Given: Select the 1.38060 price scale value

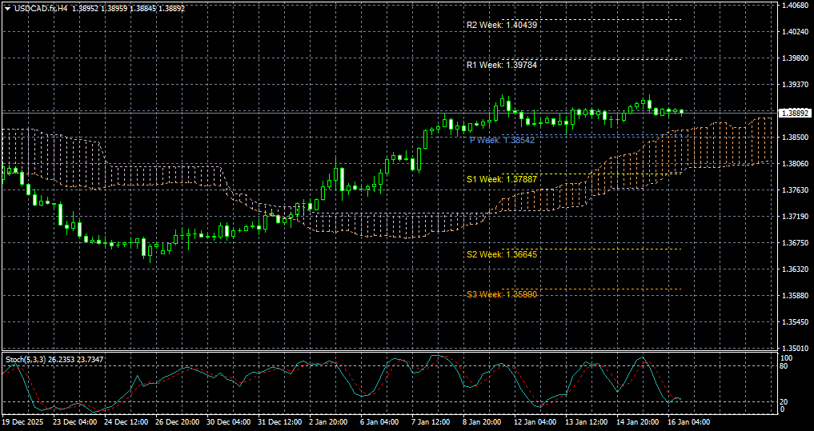Looking at the screenshot, I should click(x=797, y=163).
